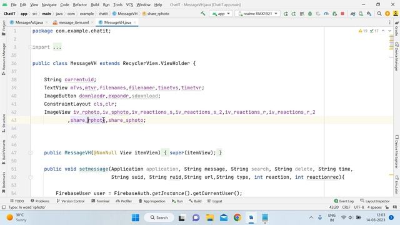Open the Version Control tool window
Image resolution: width=400 pixels, height=225 pixels.
[71, 201]
